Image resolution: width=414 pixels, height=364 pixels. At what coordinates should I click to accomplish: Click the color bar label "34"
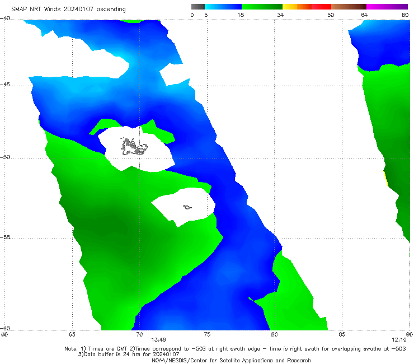(280, 15)
